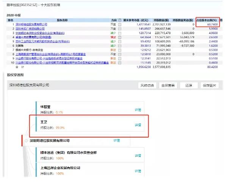Click the 持股数量(股) column header
The height and width of the screenshot is (184, 246).
click(161, 20)
